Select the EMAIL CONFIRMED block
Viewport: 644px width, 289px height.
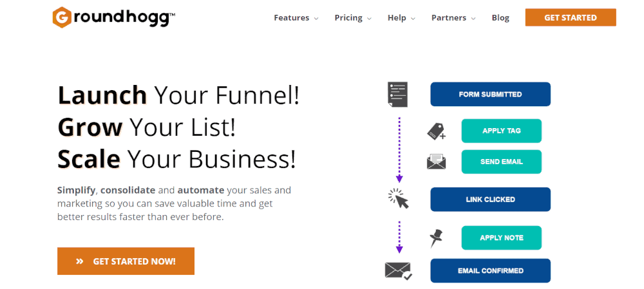[490, 271]
